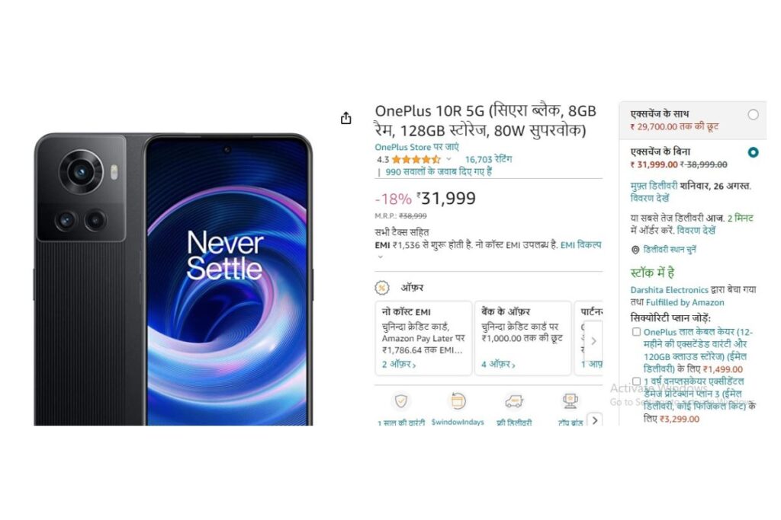Click the delivery location pin icon

[635, 250]
